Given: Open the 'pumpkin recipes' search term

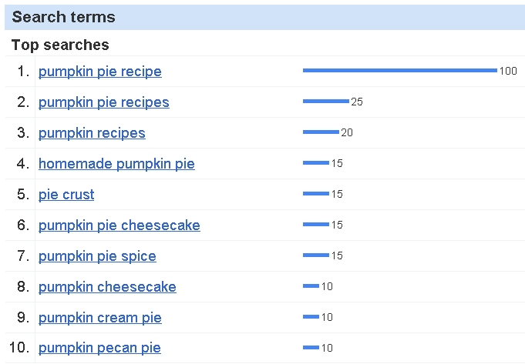Looking at the screenshot, I should (92, 133).
